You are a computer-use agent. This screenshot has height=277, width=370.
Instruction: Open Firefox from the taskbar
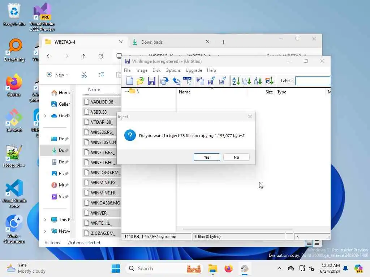[x=228, y=268]
